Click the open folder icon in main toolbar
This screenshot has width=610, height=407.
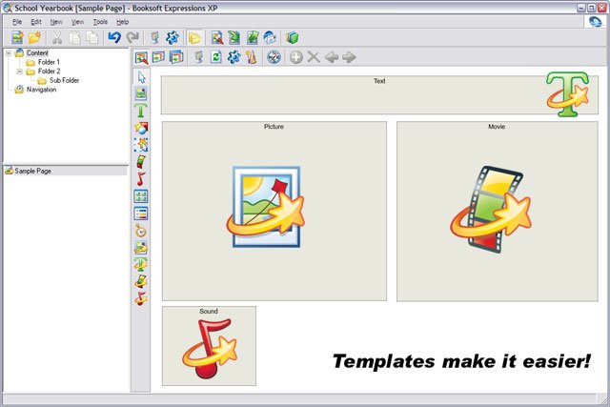[x=35, y=37]
